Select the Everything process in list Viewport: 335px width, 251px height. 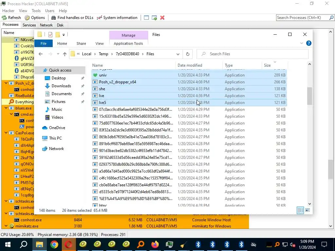point(21,102)
